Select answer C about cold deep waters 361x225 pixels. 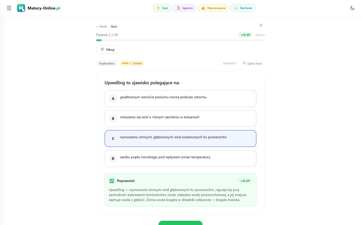click(x=180, y=138)
